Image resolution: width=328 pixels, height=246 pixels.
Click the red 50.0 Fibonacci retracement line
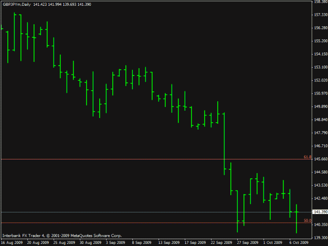(x=156, y=223)
